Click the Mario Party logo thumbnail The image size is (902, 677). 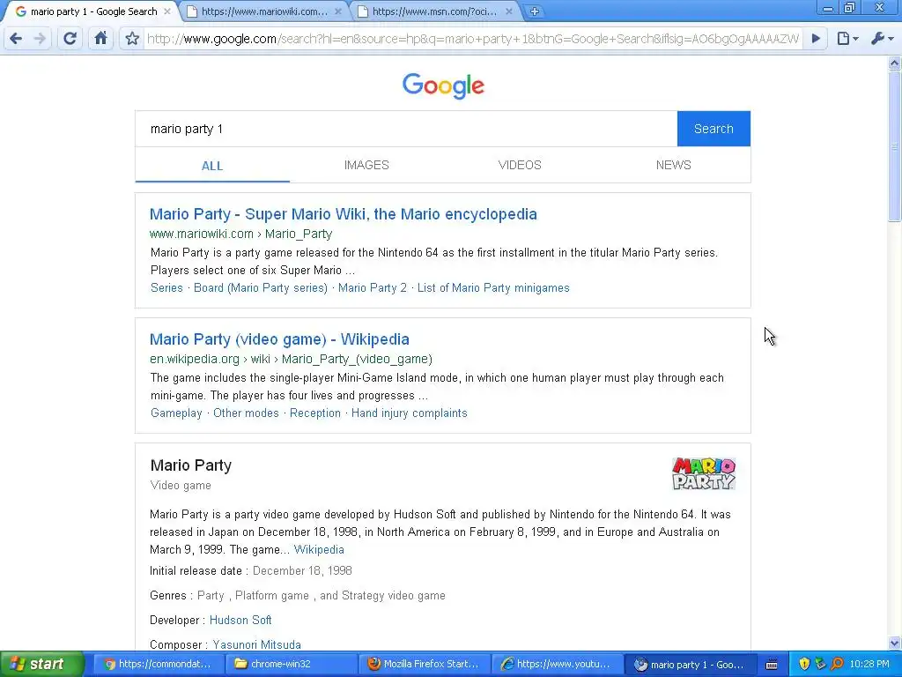pos(704,473)
